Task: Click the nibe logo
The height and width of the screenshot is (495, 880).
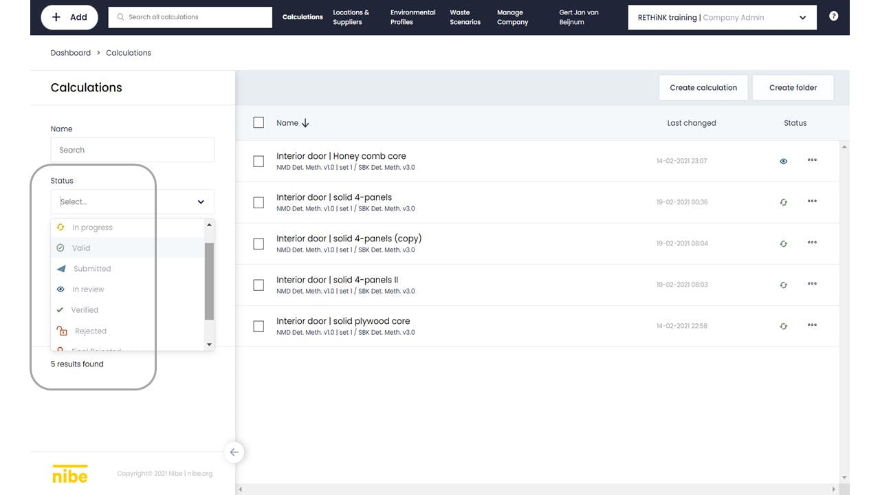Action: coord(70,473)
